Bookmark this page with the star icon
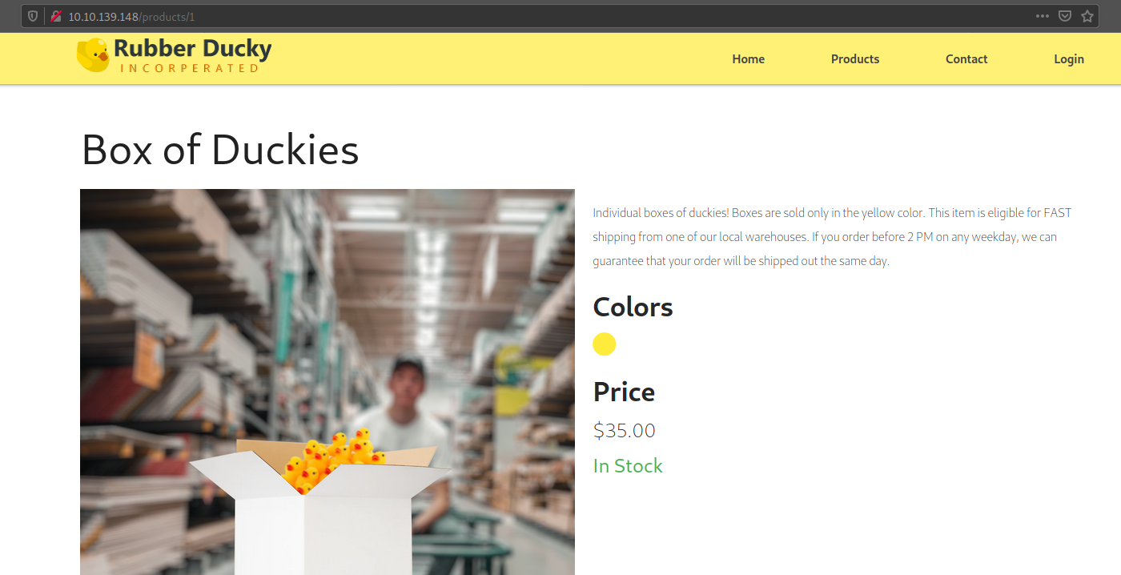This screenshot has height=575, width=1121. pyautogui.click(x=1087, y=16)
